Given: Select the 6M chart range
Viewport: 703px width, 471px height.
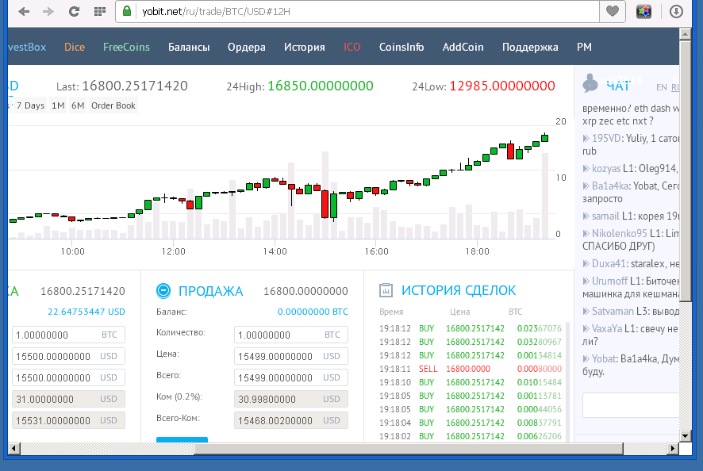Looking at the screenshot, I should point(78,105).
